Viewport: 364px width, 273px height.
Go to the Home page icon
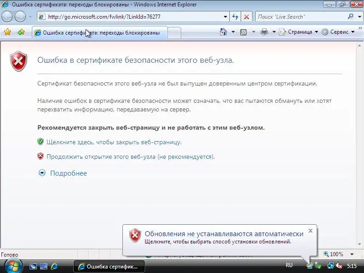[223, 32]
